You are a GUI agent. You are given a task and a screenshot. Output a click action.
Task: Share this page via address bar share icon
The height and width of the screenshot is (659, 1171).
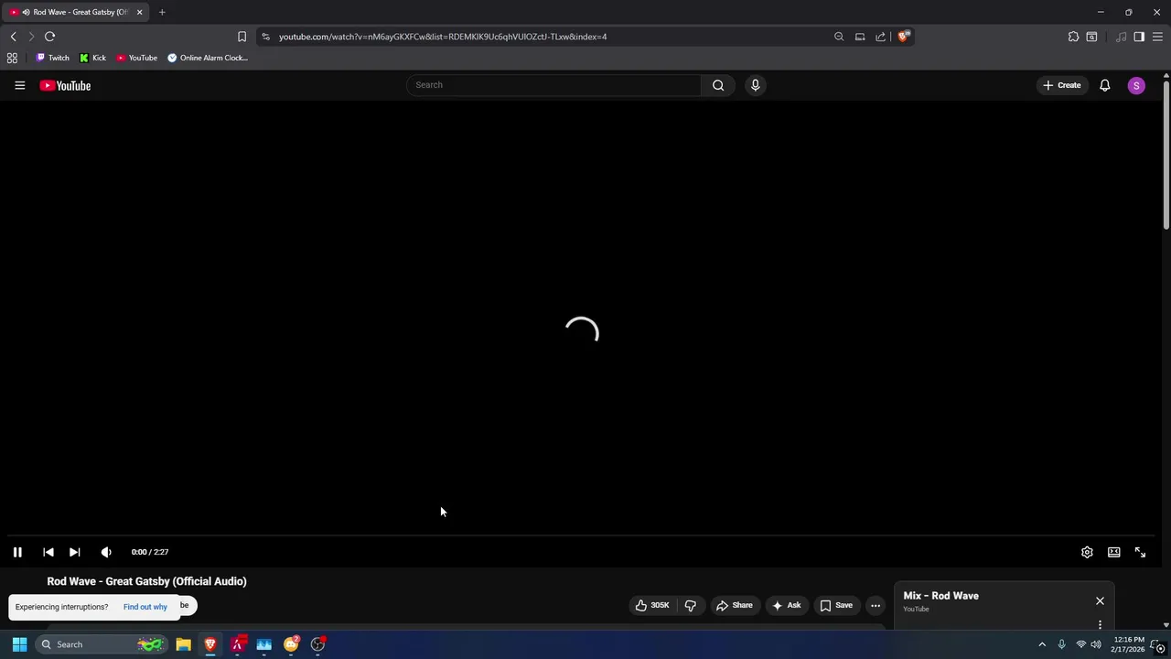pyautogui.click(x=881, y=37)
